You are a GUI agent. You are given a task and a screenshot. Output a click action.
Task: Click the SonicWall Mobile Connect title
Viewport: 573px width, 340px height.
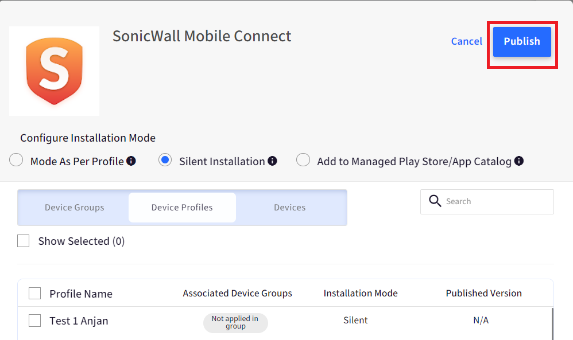[202, 36]
